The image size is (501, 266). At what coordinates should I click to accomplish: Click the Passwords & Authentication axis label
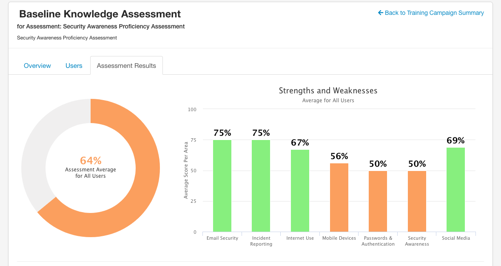(x=378, y=241)
